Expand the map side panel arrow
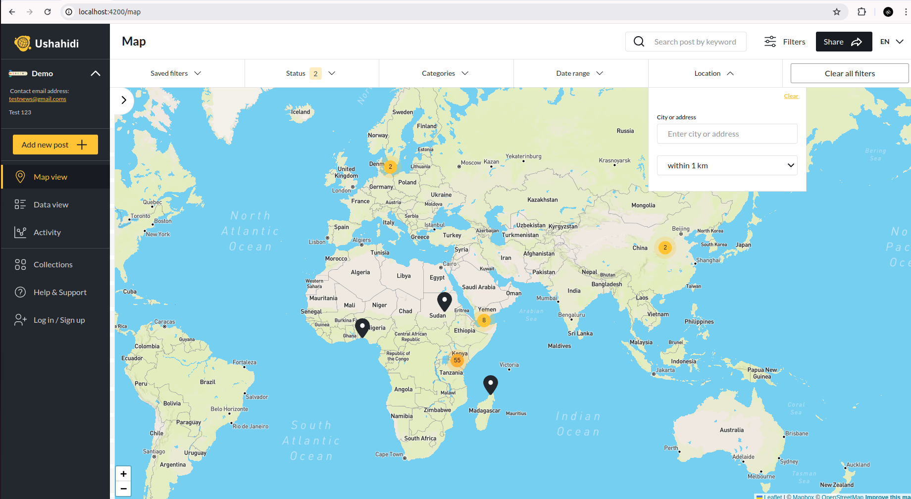This screenshot has width=911, height=499. (x=124, y=100)
